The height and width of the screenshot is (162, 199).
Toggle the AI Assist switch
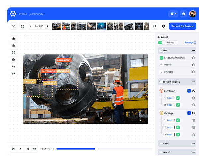(x=162, y=42)
